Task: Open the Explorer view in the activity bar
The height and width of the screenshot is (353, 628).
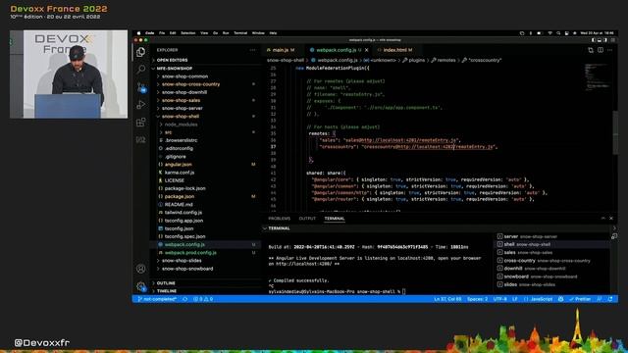Action: point(141,52)
